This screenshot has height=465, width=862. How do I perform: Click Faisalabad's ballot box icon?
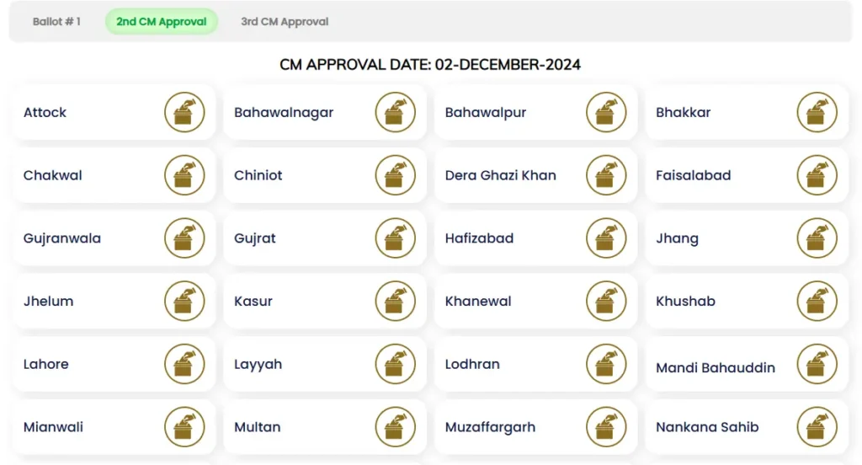pos(817,175)
